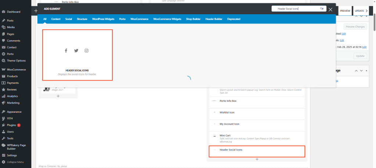Click the Twitter bird icon in preview
Screen dimensions: 376x168
(76, 51)
